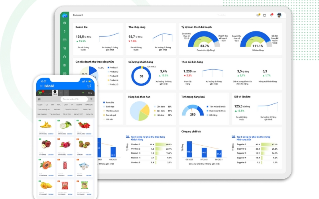Click the Product 2 row showing 23.4%

pyautogui.click(x=152, y=149)
